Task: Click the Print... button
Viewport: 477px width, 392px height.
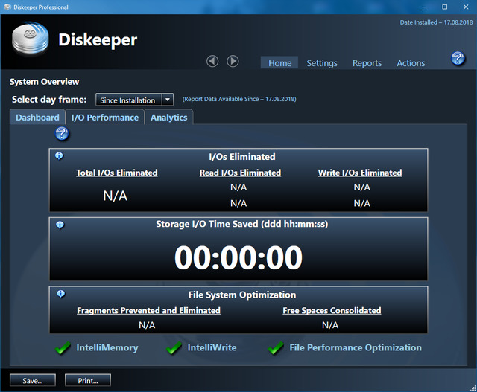Action: click(x=88, y=380)
